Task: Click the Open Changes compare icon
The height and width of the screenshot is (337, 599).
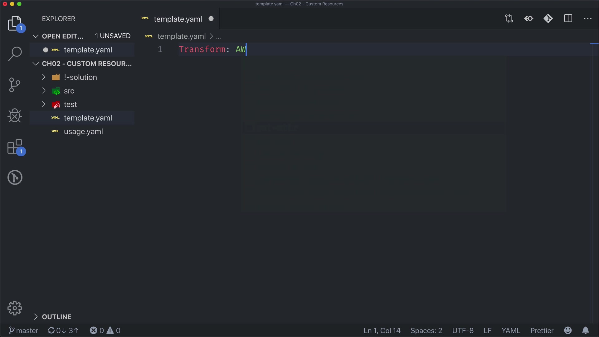Action: pyautogui.click(x=509, y=19)
